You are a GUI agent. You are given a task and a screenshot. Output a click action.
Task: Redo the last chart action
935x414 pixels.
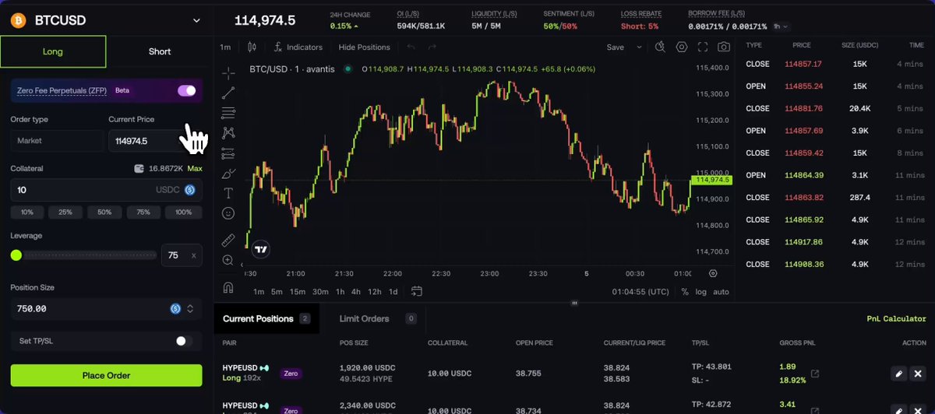pyautogui.click(x=432, y=47)
